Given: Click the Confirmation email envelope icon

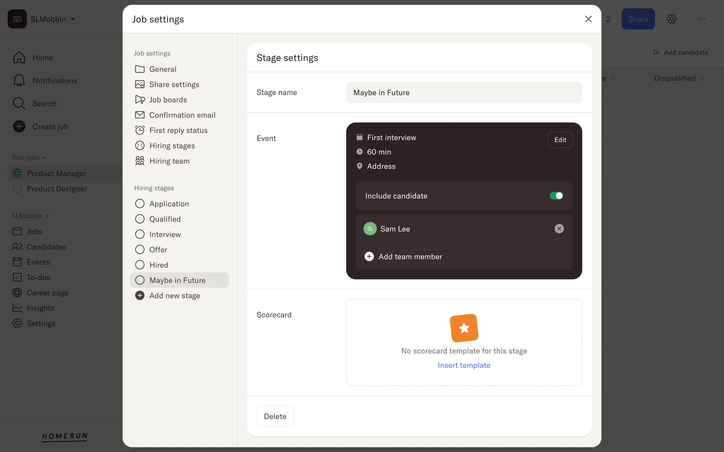Looking at the screenshot, I should point(140,115).
